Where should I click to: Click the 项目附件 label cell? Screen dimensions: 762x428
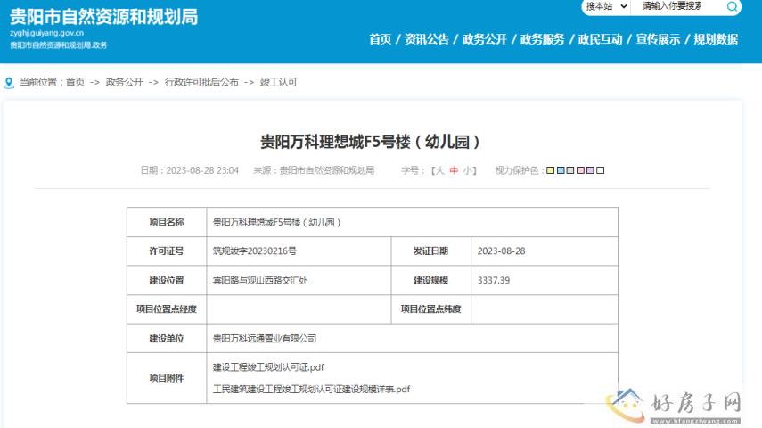(x=167, y=378)
